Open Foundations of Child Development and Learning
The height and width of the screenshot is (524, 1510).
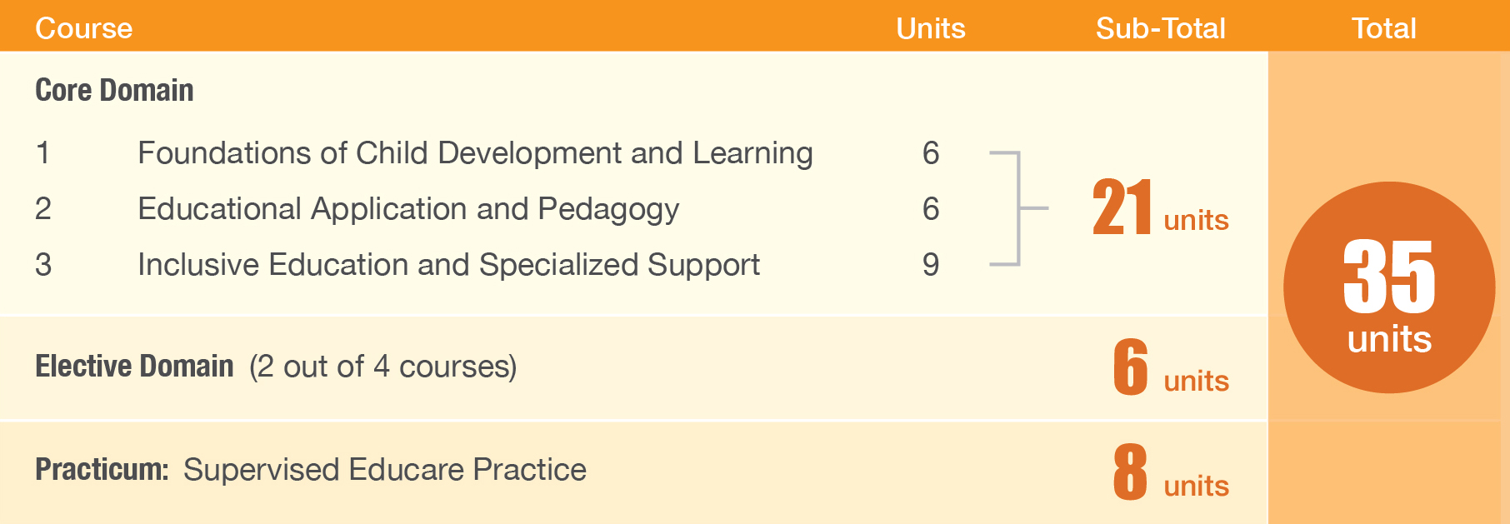pyautogui.click(x=475, y=153)
